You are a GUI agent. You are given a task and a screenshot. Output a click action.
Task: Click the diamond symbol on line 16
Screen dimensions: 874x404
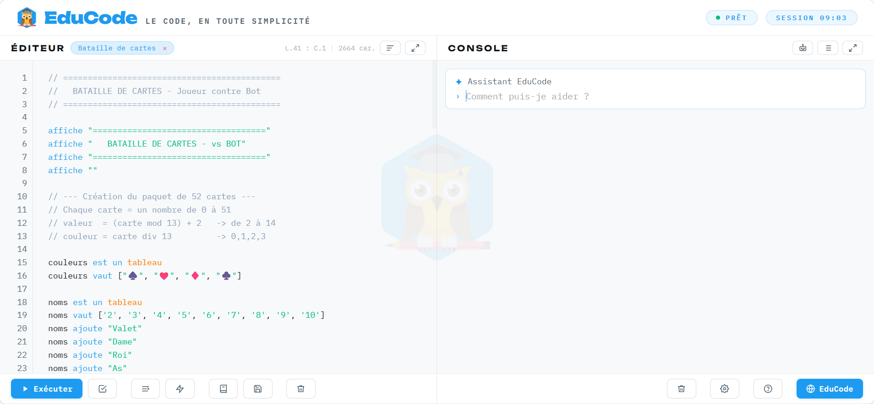pyautogui.click(x=195, y=276)
